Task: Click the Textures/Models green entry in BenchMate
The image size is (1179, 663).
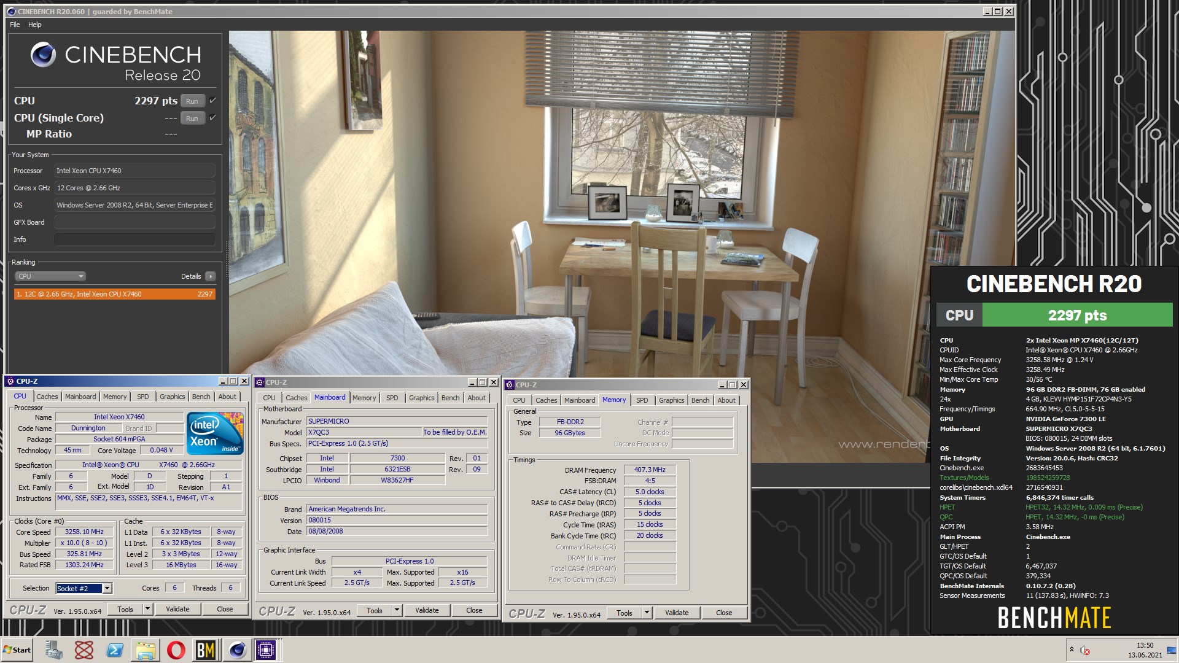Action: pyautogui.click(x=964, y=478)
